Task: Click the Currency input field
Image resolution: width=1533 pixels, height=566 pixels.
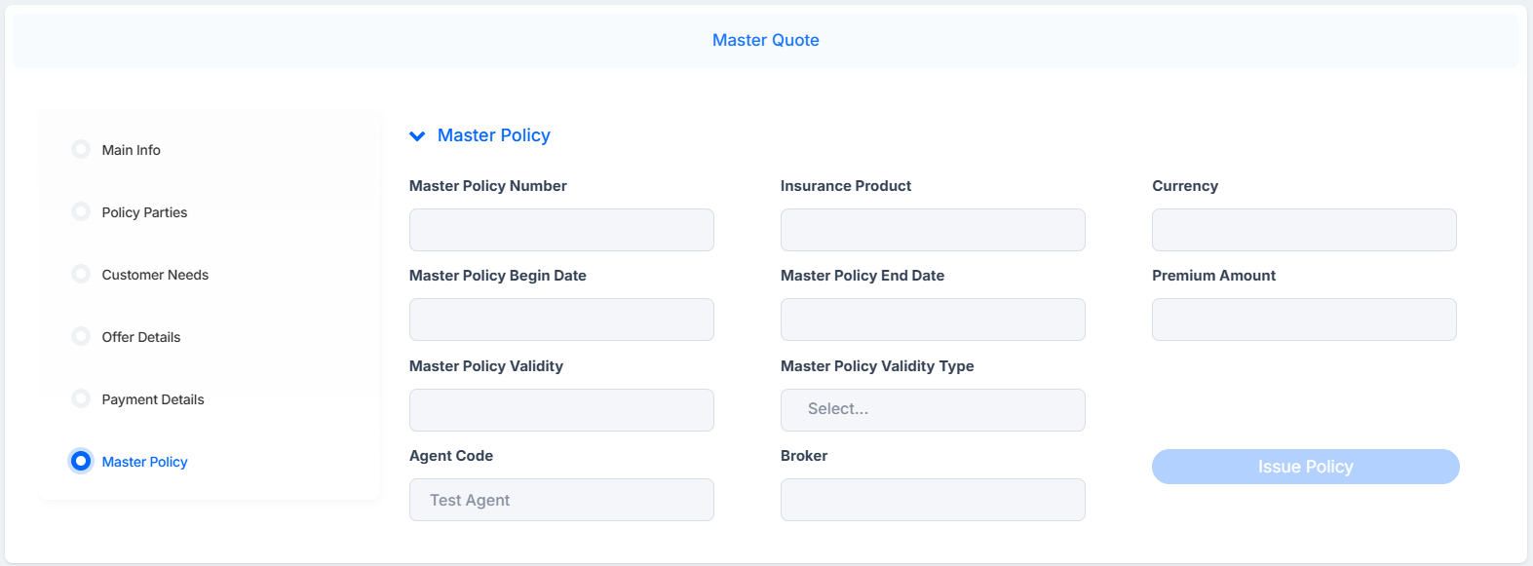Action: click(x=1304, y=230)
